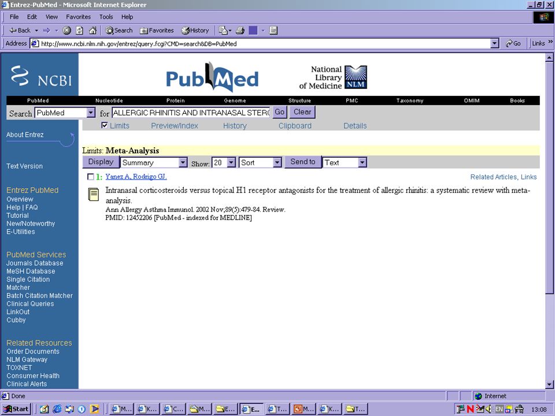Click the NCBI logo

[x=41, y=76]
